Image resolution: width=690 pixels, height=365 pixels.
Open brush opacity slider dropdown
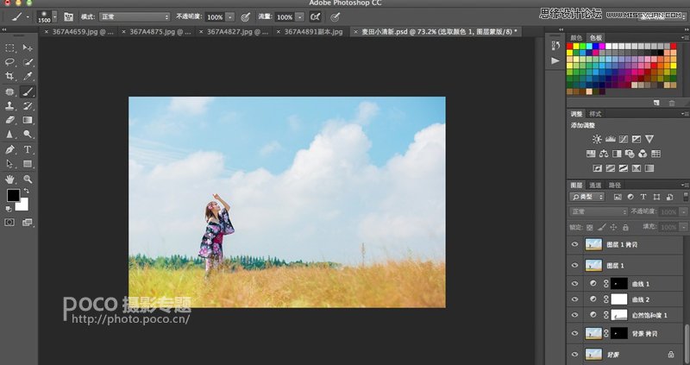pyautogui.click(x=230, y=17)
